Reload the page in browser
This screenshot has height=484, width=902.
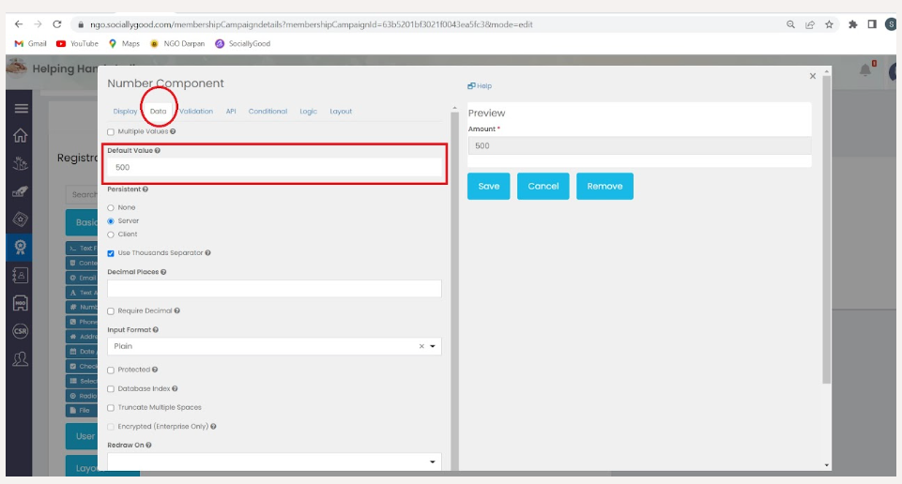[57, 24]
